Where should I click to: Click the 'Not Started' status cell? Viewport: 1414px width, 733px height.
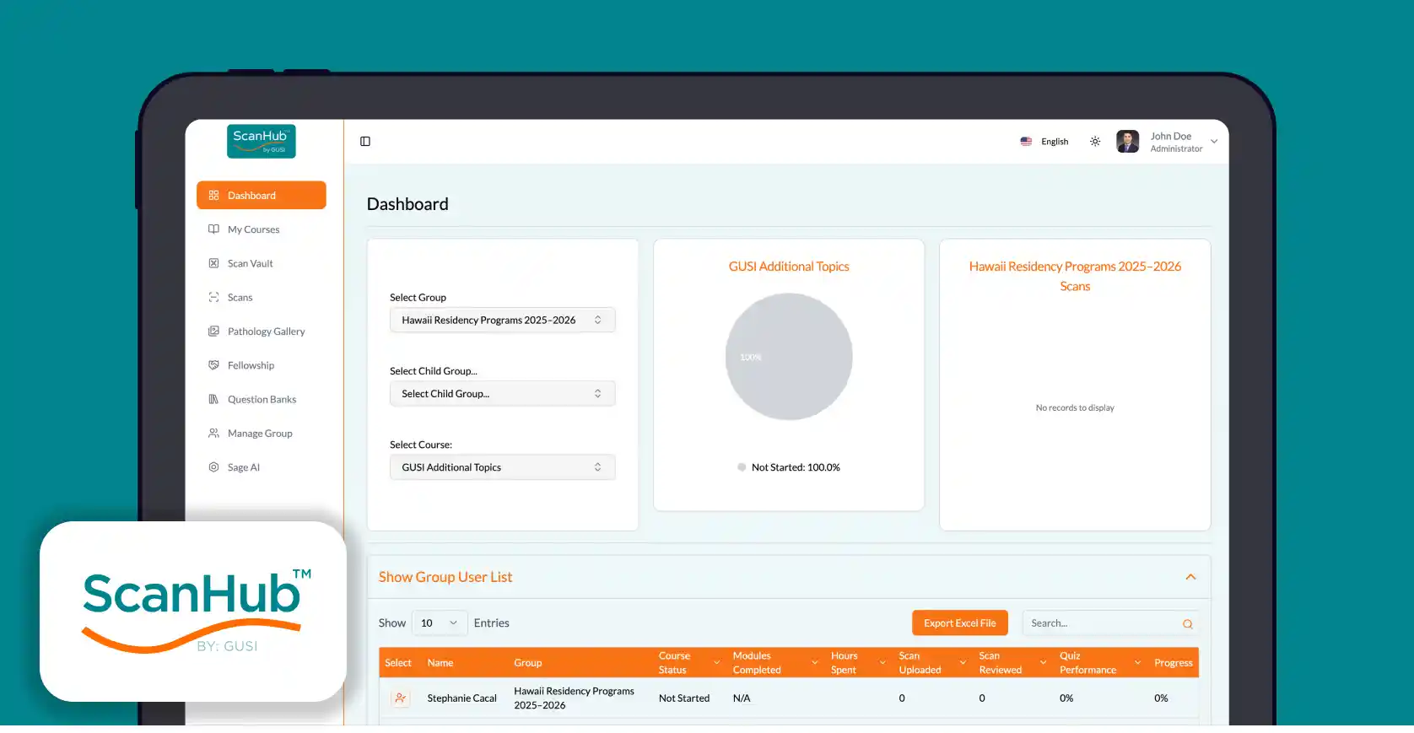[684, 698]
